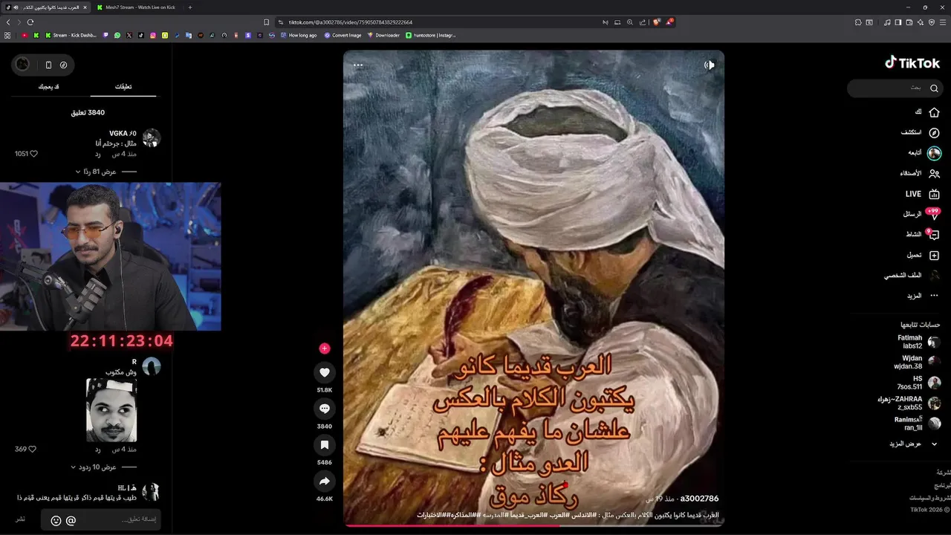Open More (المزيد) three-dots menu in sidebar
This screenshot has width=951, height=535.
tap(934, 296)
